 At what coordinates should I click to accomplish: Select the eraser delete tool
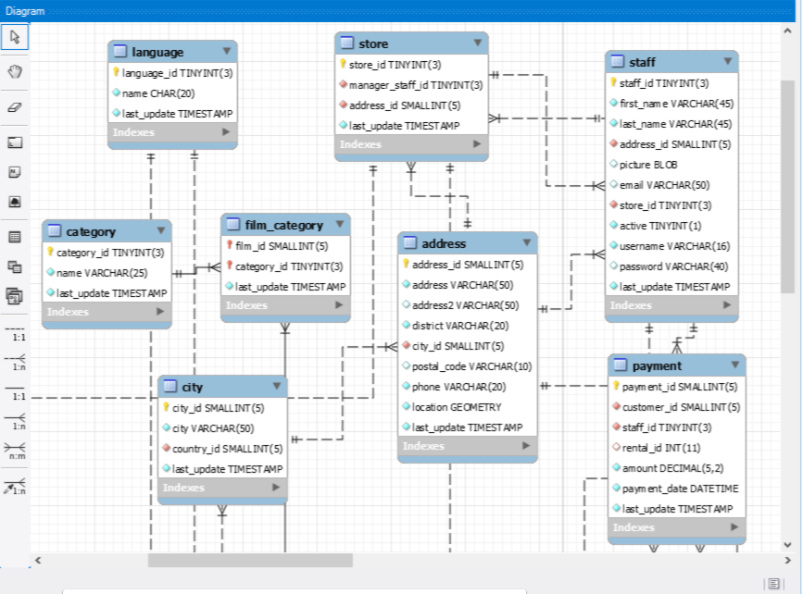tap(14, 106)
